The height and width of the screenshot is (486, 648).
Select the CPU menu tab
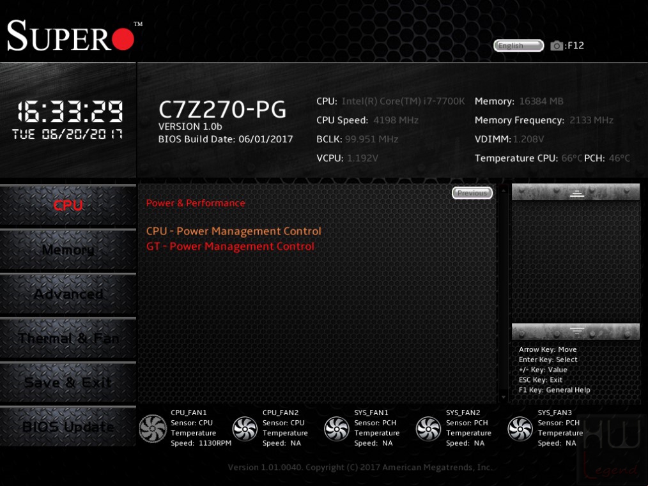pyautogui.click(x=68, y=205)
